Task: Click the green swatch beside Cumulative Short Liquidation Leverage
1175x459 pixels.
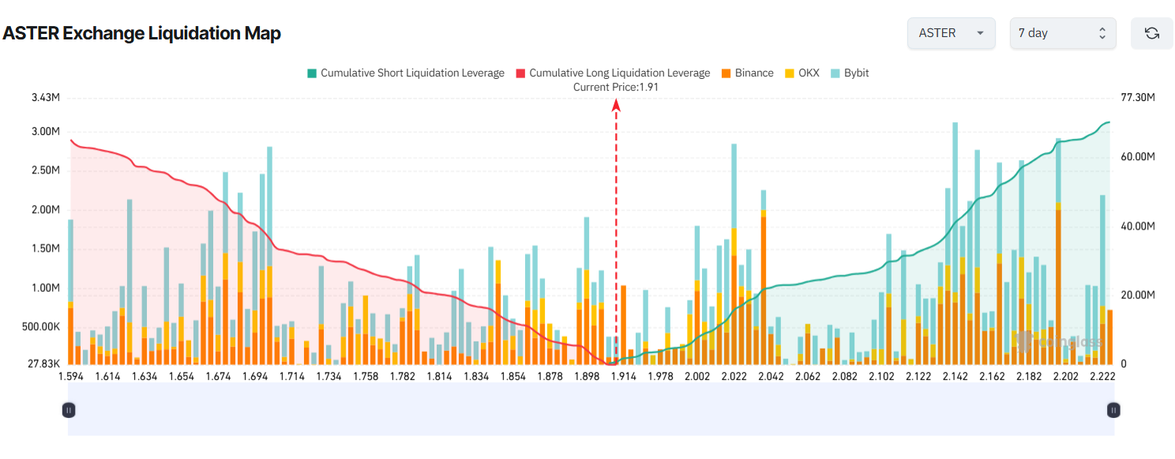Action: point(311,73)
